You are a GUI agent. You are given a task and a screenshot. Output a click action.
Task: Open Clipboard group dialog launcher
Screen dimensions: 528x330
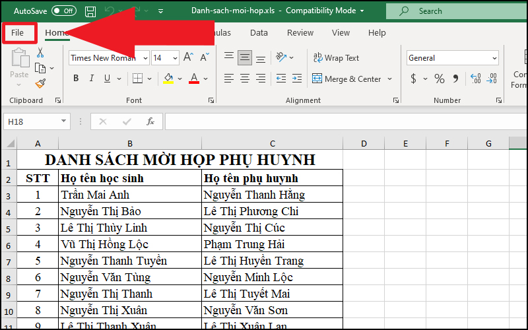(58, 100)
